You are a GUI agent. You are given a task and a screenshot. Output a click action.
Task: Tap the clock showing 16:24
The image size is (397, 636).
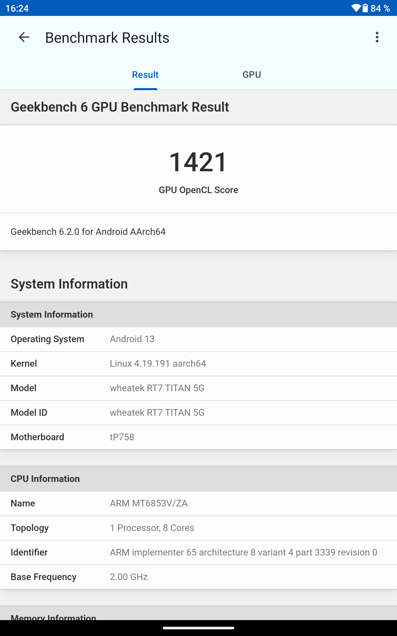[17, 8]
